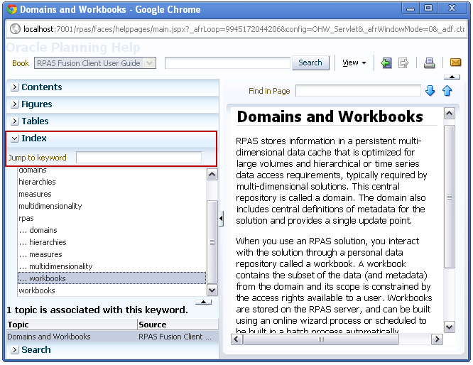
Task: Click content pane vertical scrollbar thumb
Action: [x=449, y=197]
